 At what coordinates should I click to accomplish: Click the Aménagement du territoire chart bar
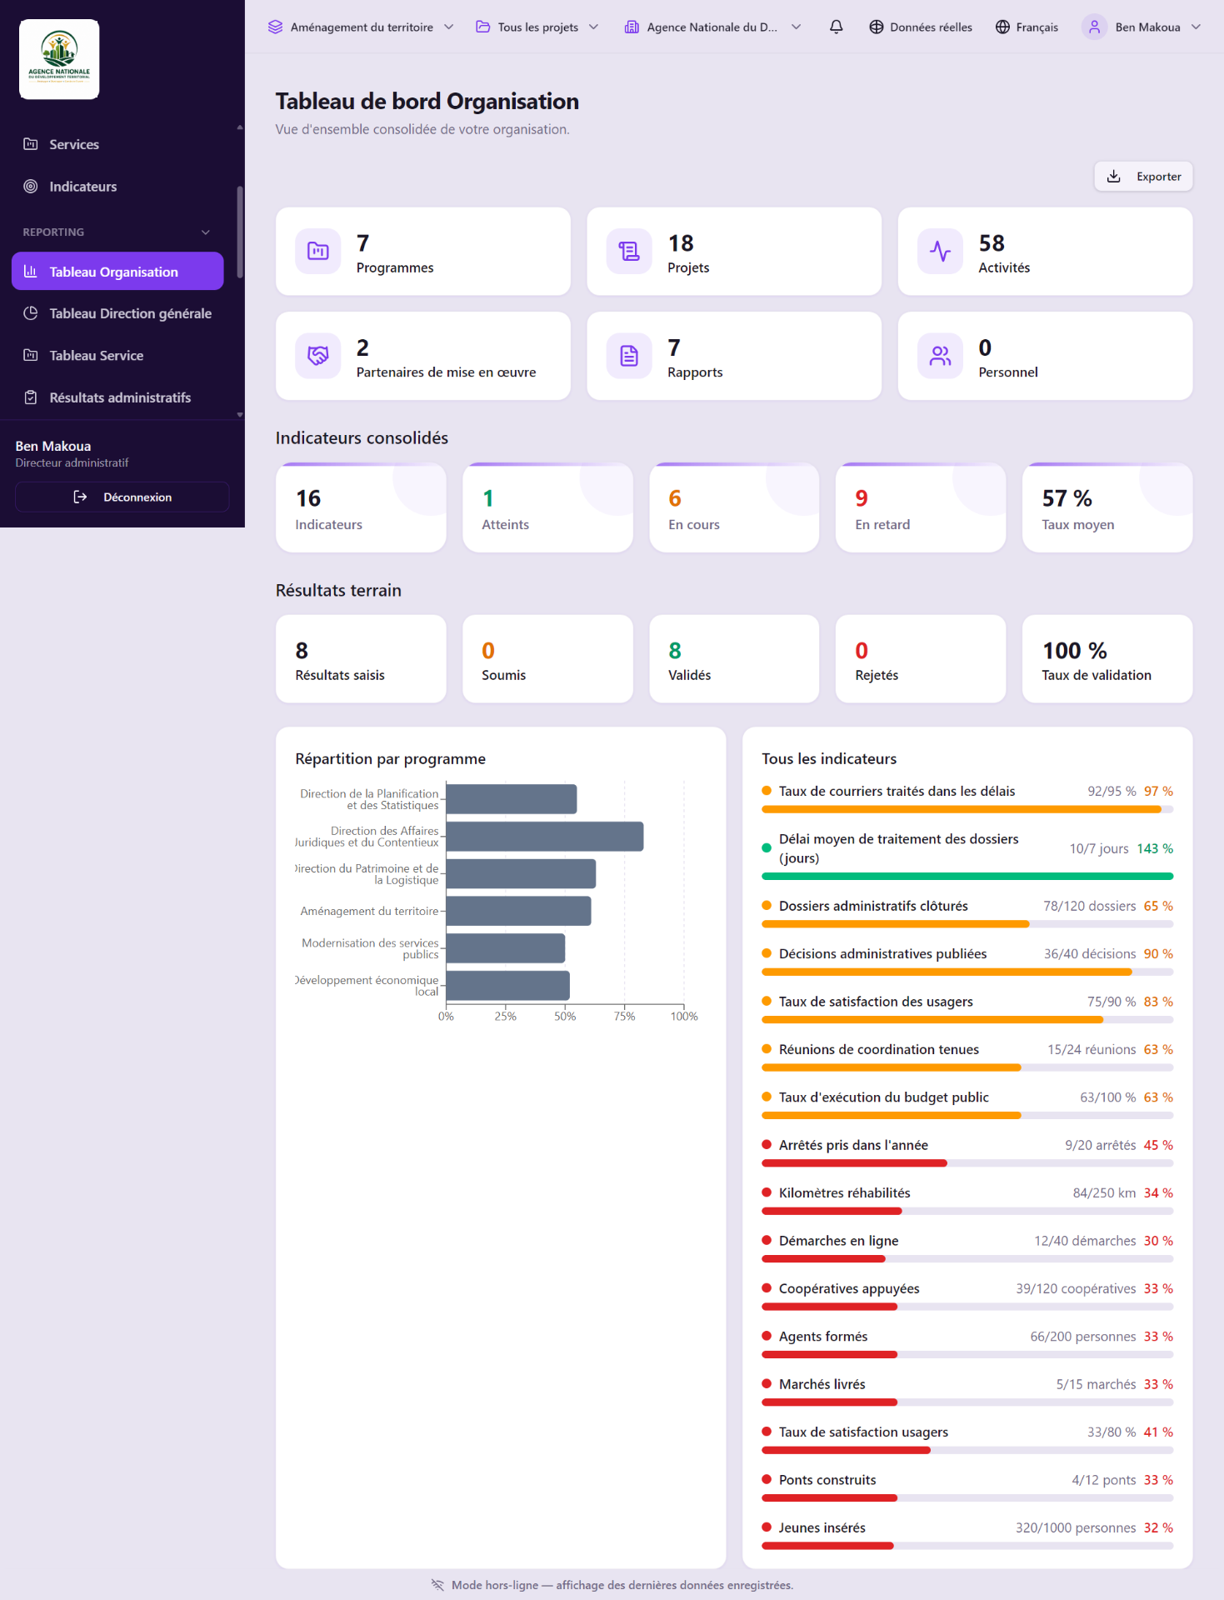(519, 911)
